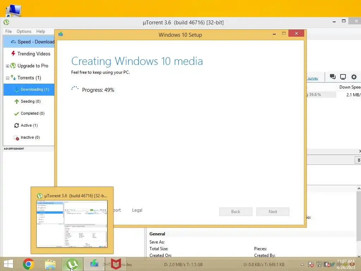The height and width of the screenshot is (271, 361).
Task: Click the lightning bolt Trending Videos icon
Action: (13, 54)
